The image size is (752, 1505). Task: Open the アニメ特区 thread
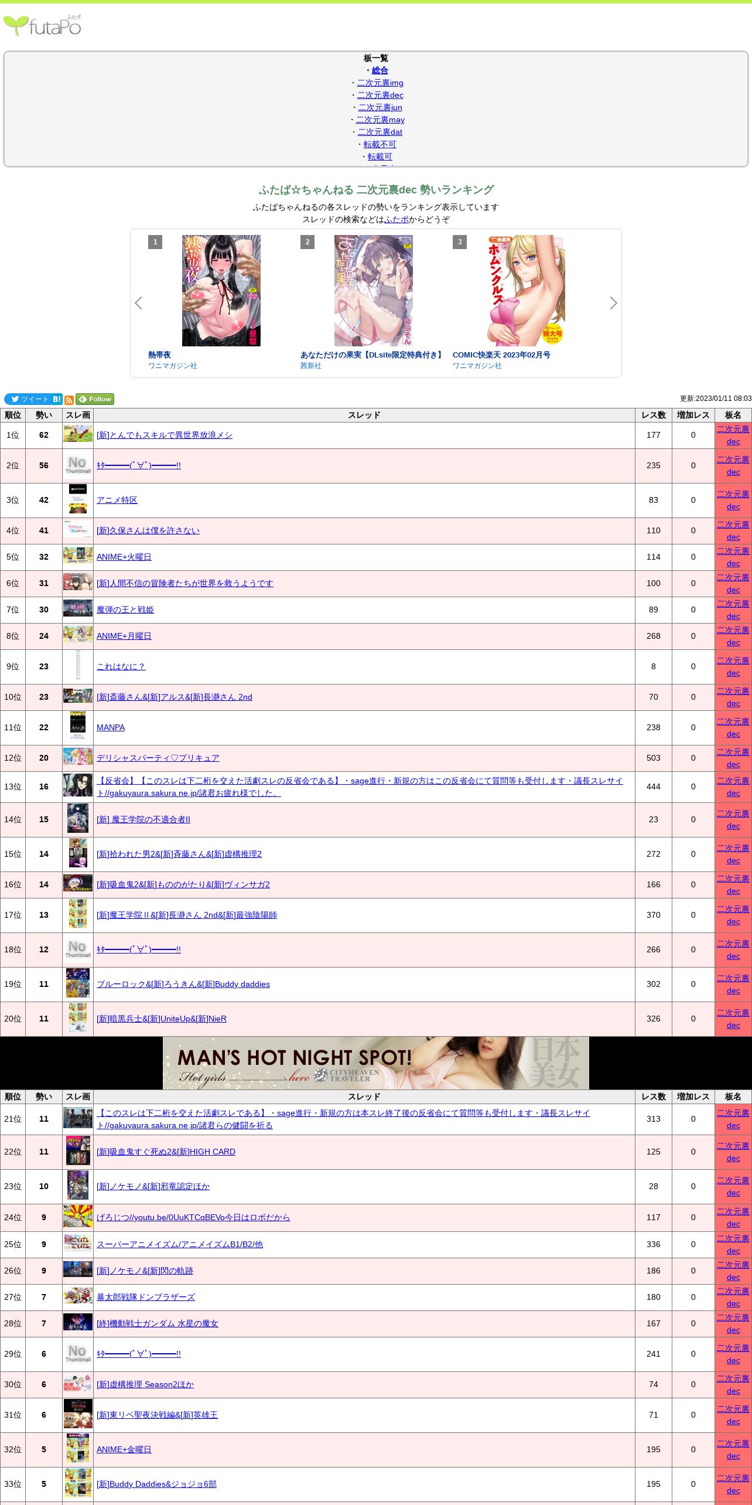[117, 500]
